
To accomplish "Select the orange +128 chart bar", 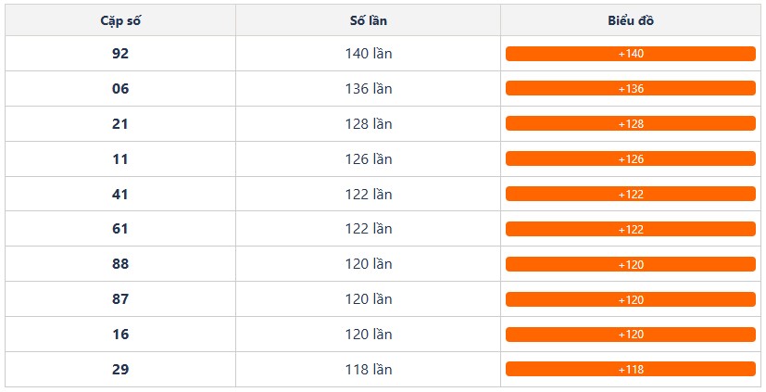I will click(x=630, y=124).
